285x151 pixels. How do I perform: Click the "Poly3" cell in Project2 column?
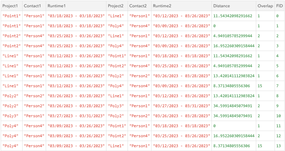click(x=116, y=106)
